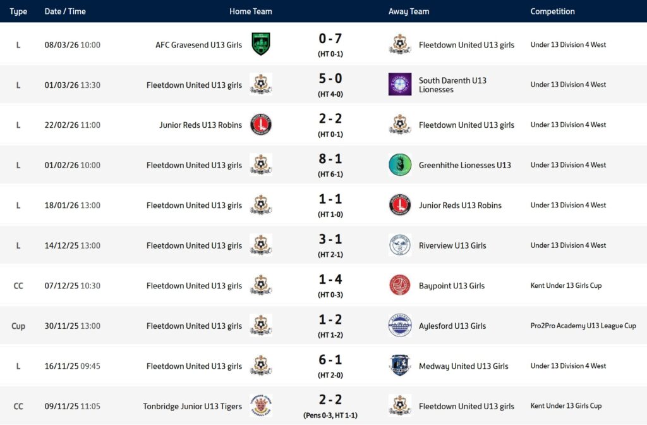Viewport: 647px width, 425px height.
Task: Click the Tonbridge Junior U13 Tigers crest
Action: tap(260, 406)
